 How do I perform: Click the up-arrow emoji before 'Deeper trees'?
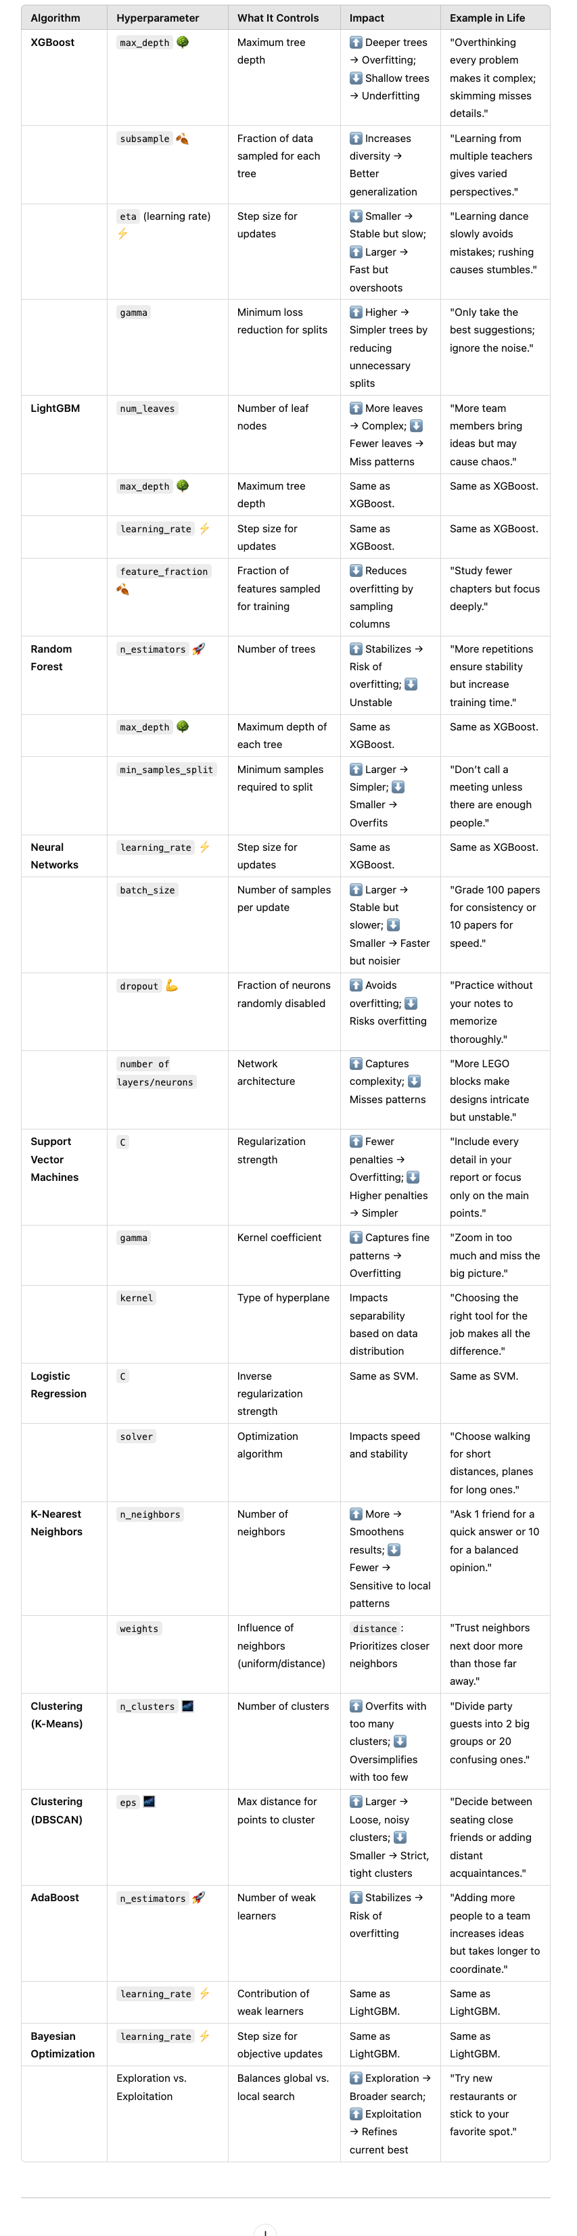pos(356,42)
